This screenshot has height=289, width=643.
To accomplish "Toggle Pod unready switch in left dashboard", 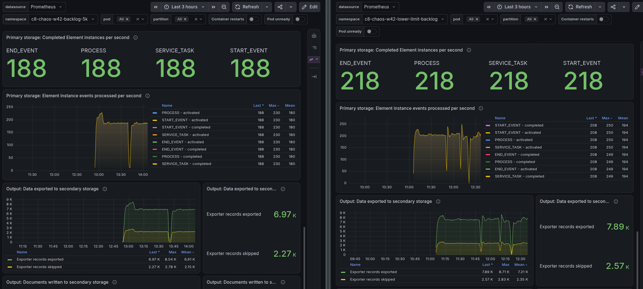I will coord(300,19).
